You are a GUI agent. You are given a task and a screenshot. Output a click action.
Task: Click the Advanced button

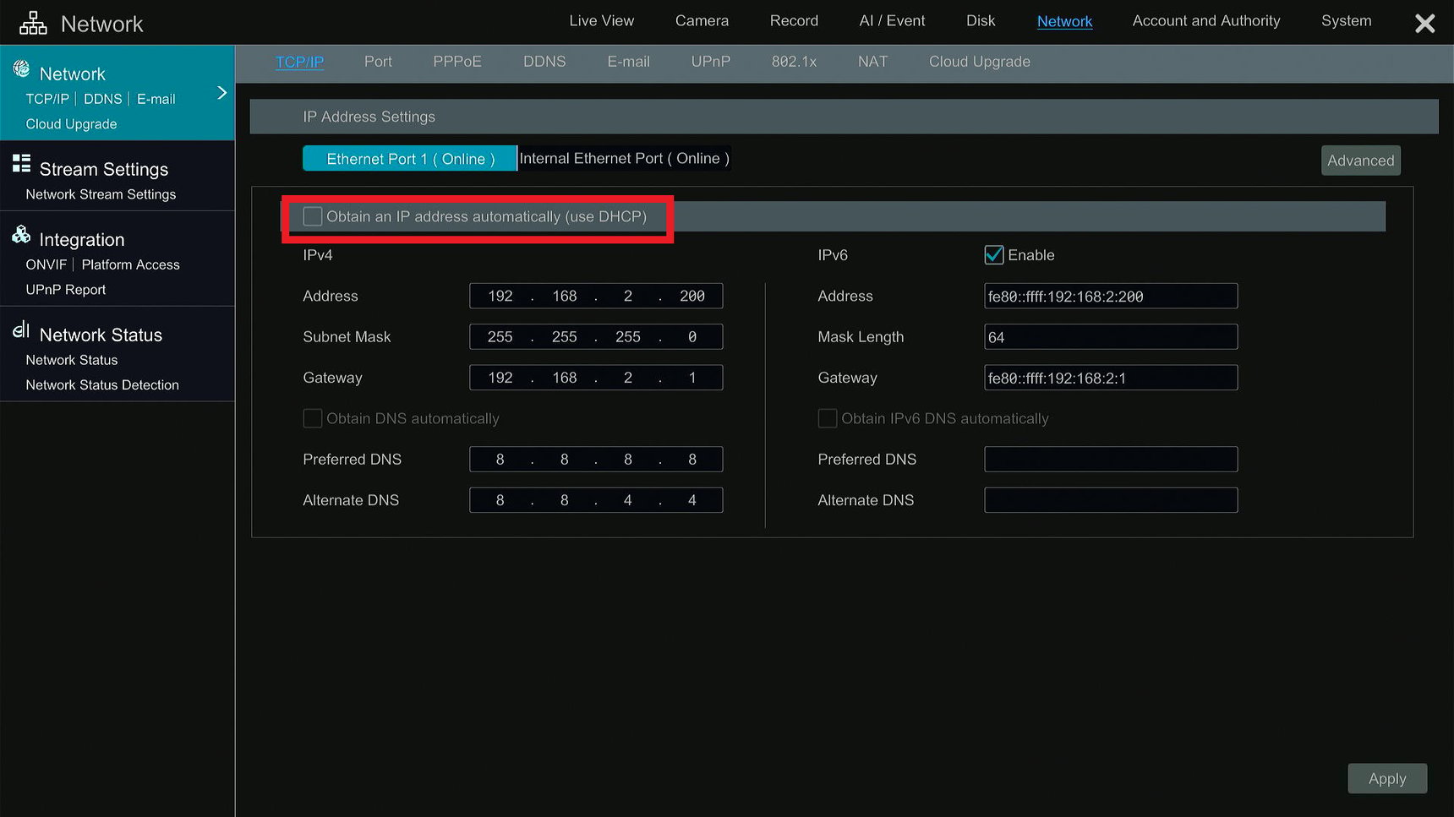coord(1360,160)
